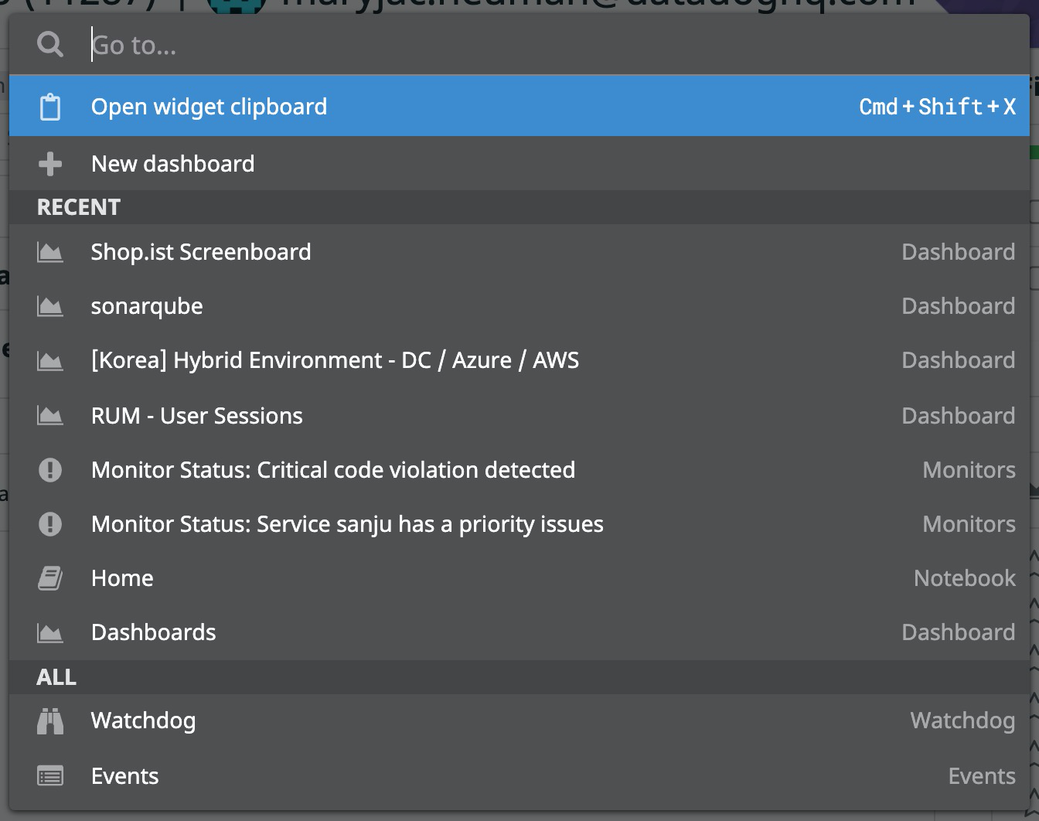Select the Shop.ist Screenboard recent item
The height and width of the screenshot is (821, 1039).
coord(201,251)
